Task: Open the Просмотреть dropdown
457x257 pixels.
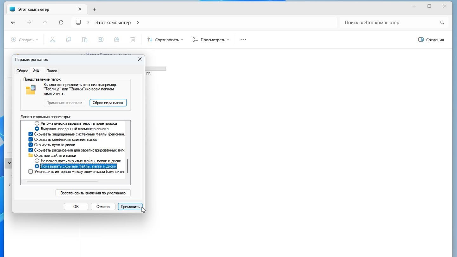Action: coord(211,40)
